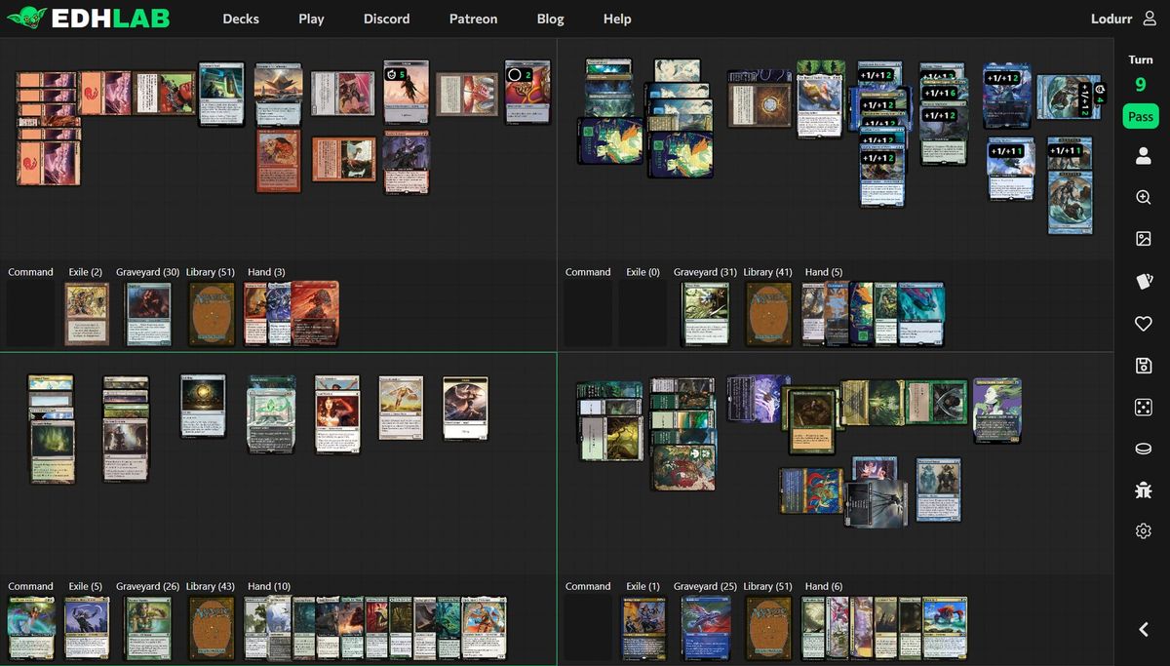Click the EDHLAB logo
This screenshot has width=1170, height=666.
point(88,19)
